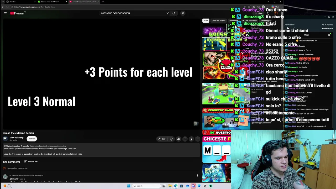Screen dimensions: 336x189
Task: Click the #geometrydash hashtag link
Action: pyautogui.click(x=36, y=146)
